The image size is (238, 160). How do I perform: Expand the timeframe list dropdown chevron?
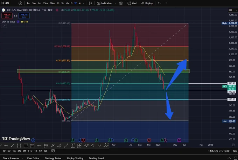[x=84, y=3]
